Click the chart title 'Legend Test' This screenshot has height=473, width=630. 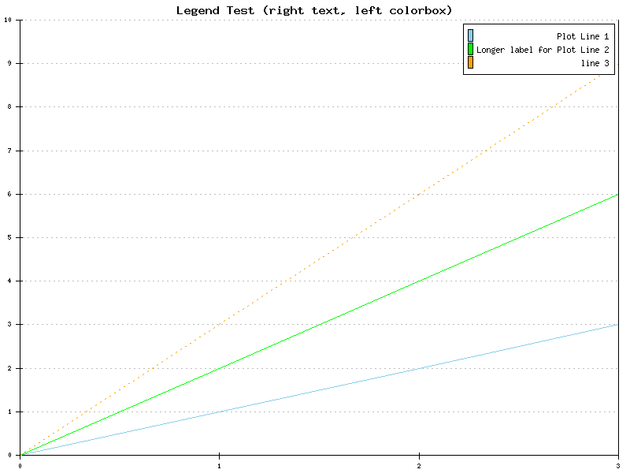[x=314, y=10]
